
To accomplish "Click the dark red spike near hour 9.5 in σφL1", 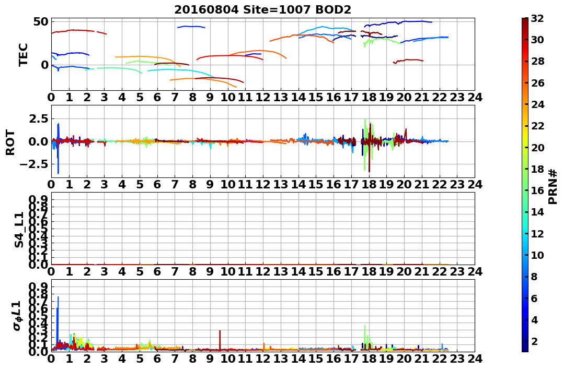I will (x=220, y=340).
